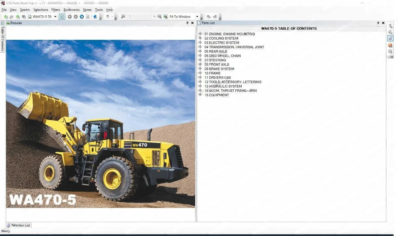This screenshot has width=398, height=236.
Task: Open 04 TRANSMISSION, UNIVERSAL JOINT section
Action: (234, 47)
